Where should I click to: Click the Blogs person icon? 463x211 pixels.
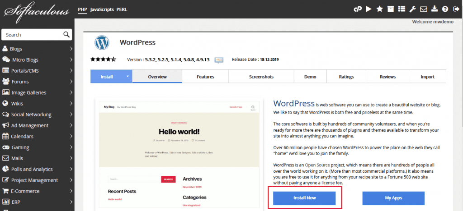[5, 49]
